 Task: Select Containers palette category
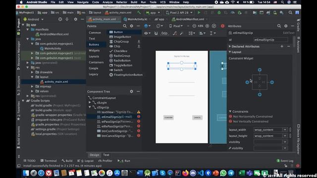(x=96, y=62)
